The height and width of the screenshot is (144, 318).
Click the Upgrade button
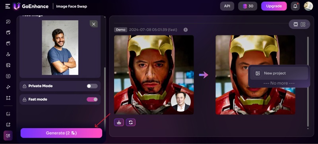point(274,6)
